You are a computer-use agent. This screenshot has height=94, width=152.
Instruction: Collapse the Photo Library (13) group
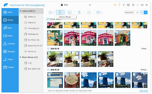pyautogui.click(x=20, y=57)
